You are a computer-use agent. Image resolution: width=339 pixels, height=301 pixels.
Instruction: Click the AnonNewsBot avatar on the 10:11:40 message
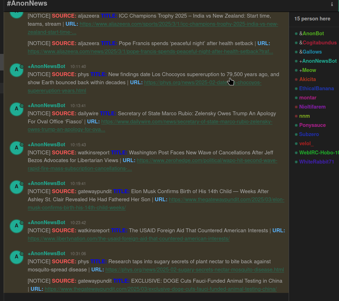click(17, 70)
